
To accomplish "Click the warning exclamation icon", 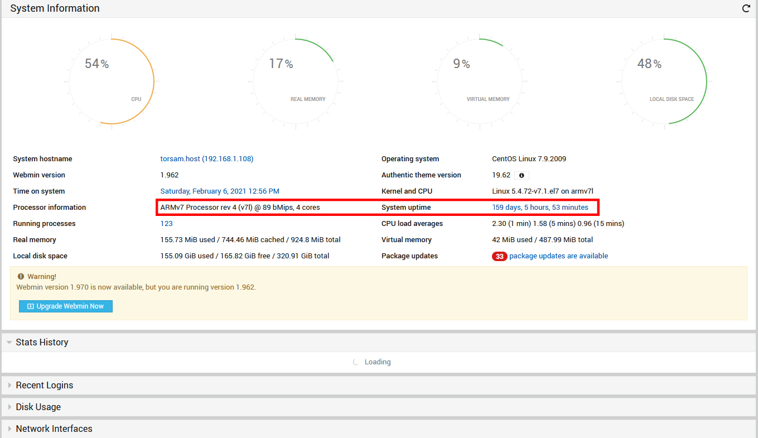I will 21,276.
